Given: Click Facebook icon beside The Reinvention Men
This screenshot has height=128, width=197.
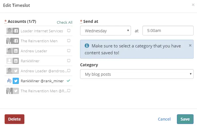Looking at the screenshot, I should coord(16,41).
